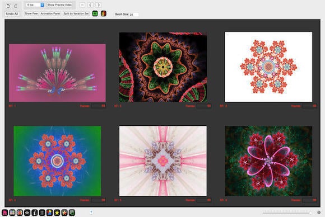Click the small round icon beside slider
Image resolution: width=325 pixels, height=217 pixels.
[319, 213]
